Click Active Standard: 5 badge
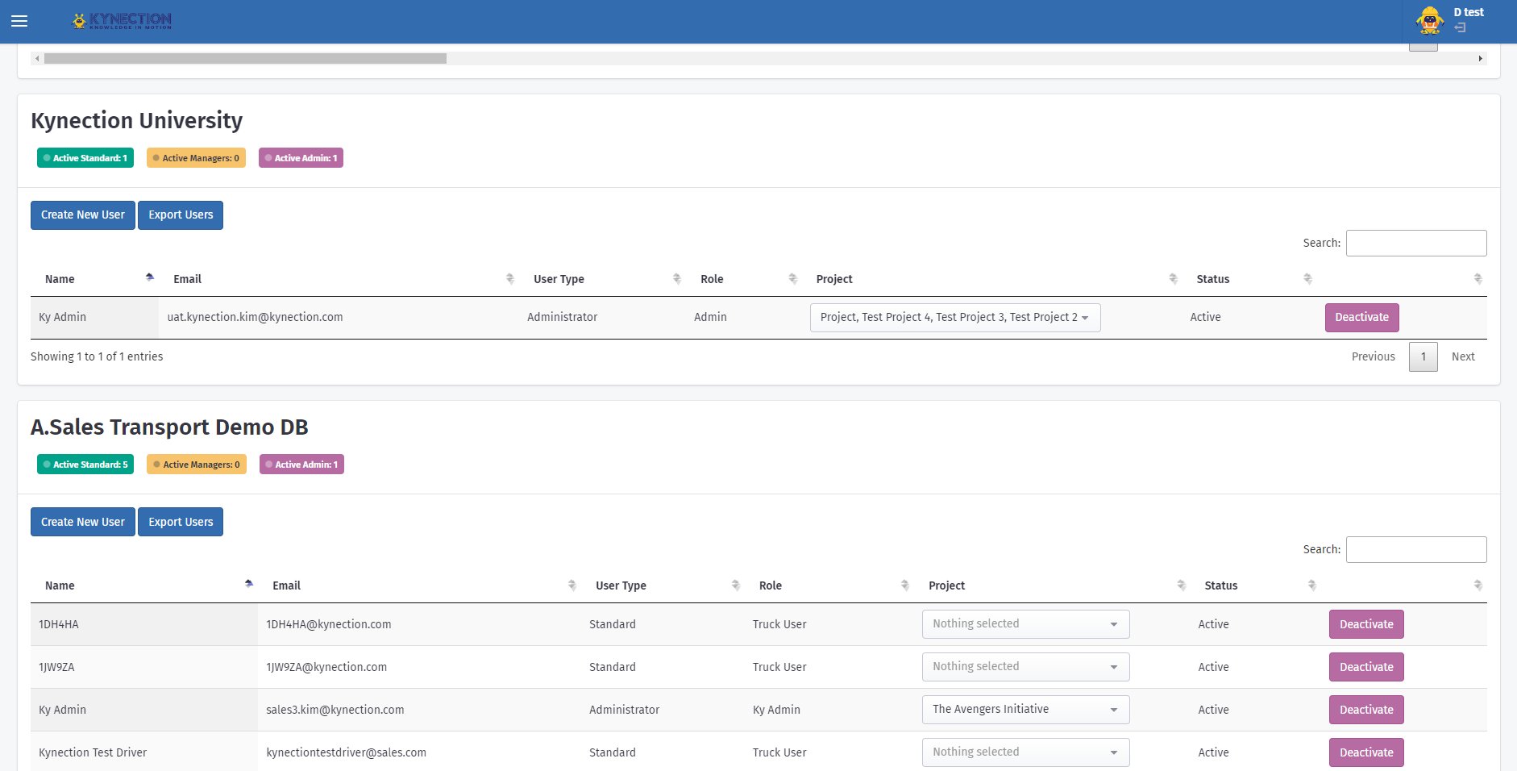The image size is (1517, 771). tap(85, 465)
